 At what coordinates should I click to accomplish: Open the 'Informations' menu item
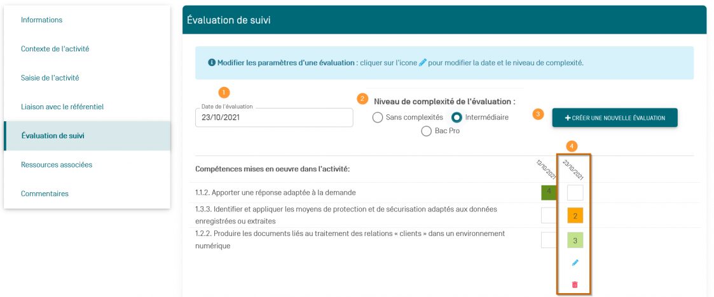click(x=42, y=20)
